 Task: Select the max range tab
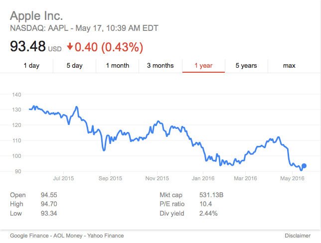(289, 66)
